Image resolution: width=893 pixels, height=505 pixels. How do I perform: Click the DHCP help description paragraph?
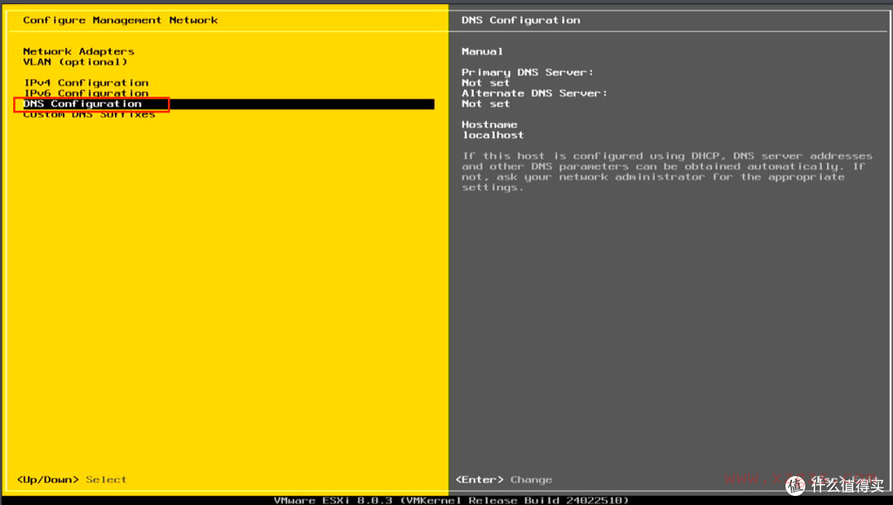pyautogui.click(x=666, y=171)
